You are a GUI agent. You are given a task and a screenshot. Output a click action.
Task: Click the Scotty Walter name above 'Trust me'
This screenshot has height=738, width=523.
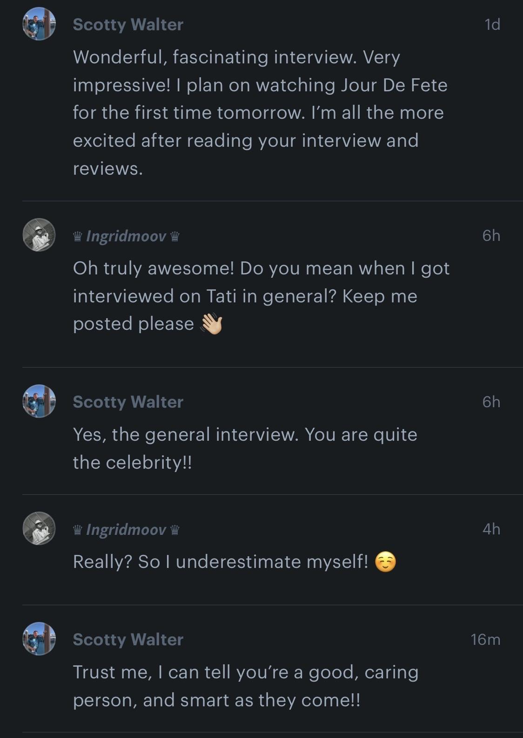(128, 640)
